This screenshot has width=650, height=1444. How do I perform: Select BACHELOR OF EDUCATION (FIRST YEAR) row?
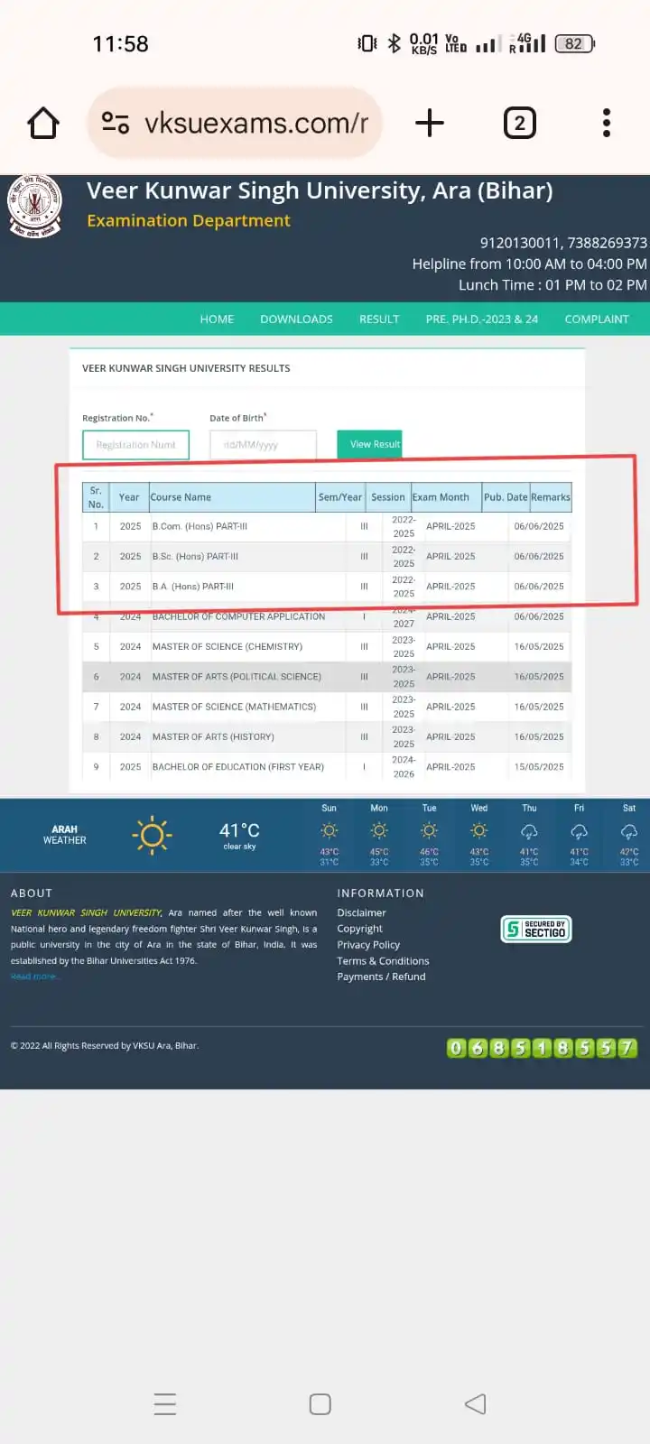(327, 767)
